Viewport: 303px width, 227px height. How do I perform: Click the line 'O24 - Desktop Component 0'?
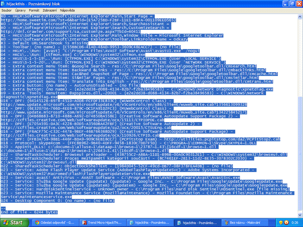[x=58, y=201]
